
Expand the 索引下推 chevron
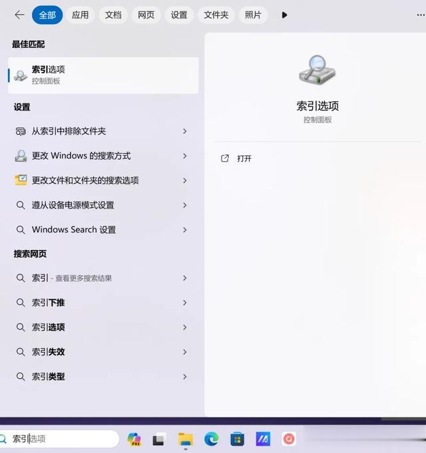pos(185,302)
